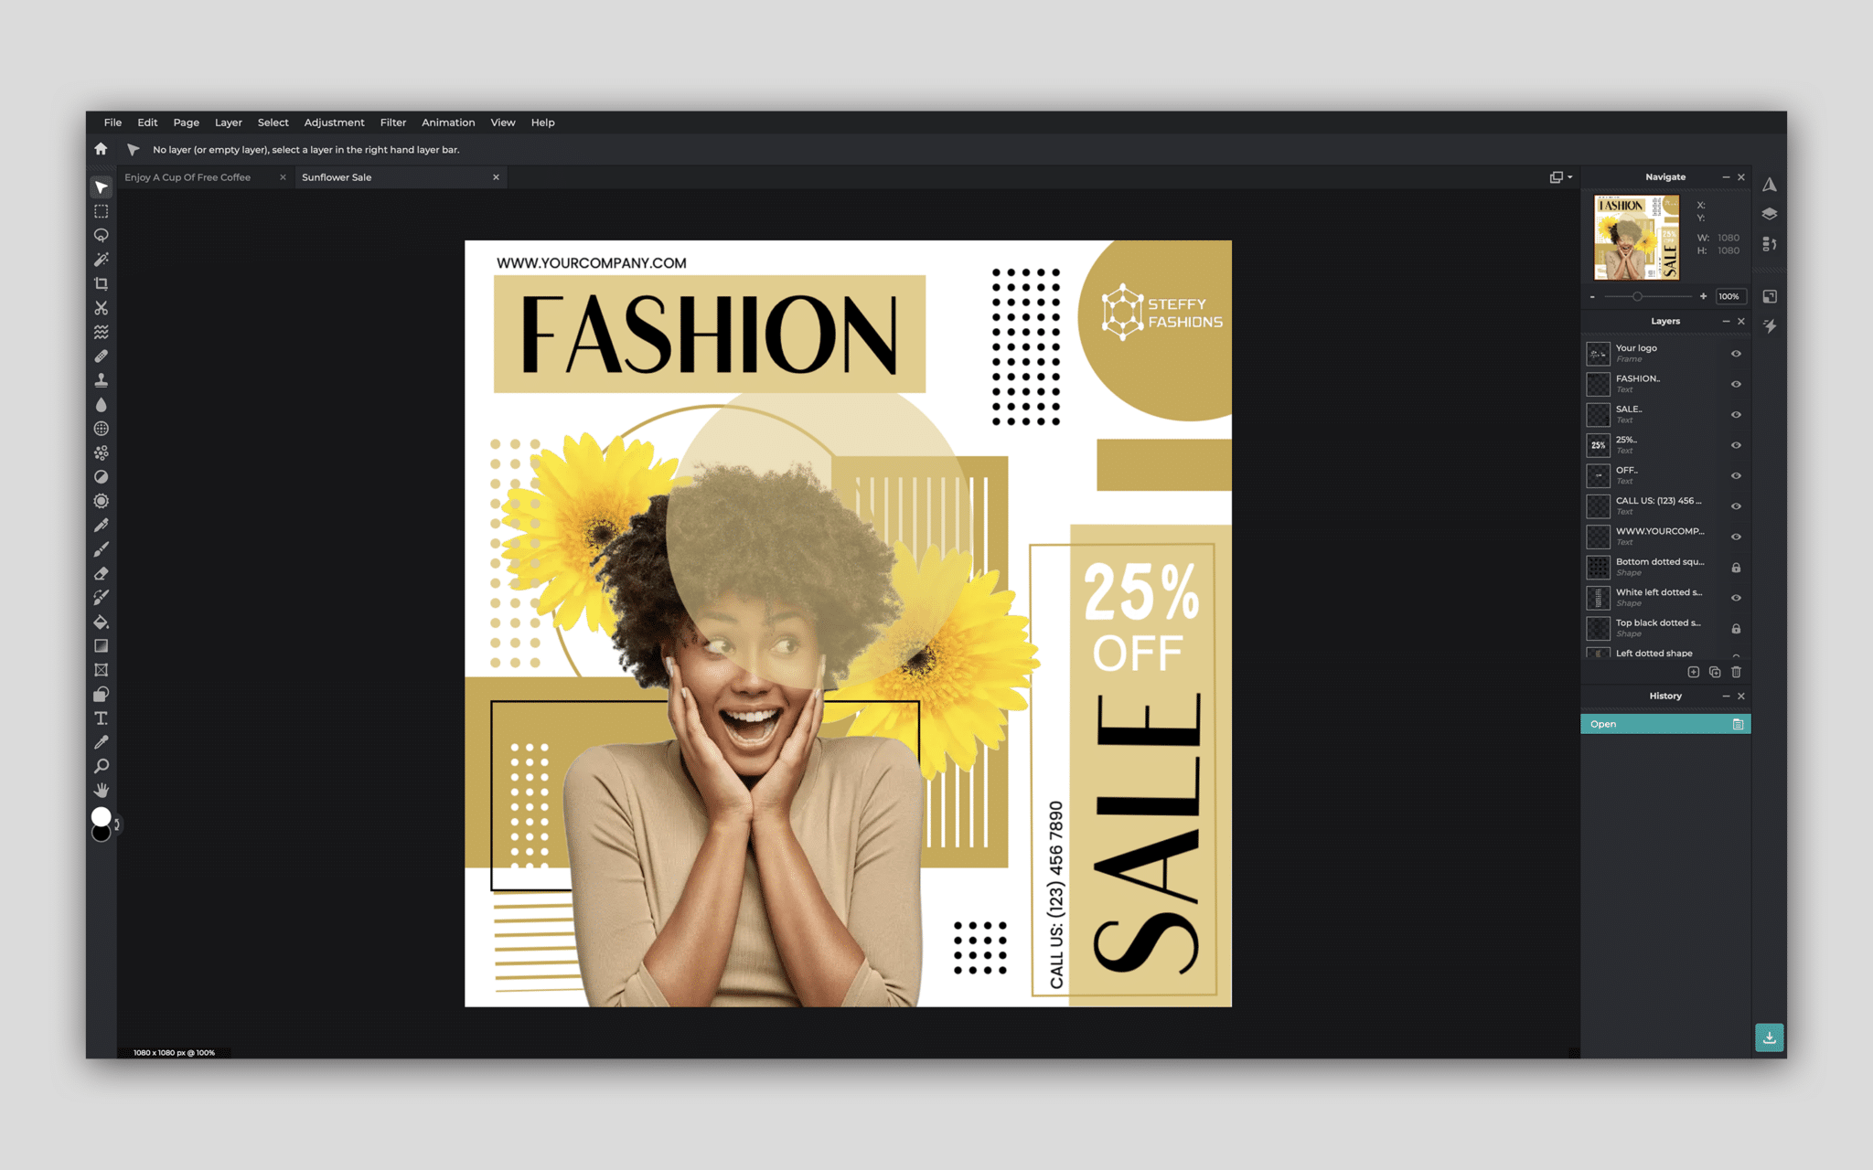This screenshot has height=1170, width=1873.
Task: Hide the CALL US layer
Action: pyautogui.click(x=1736, y=506)
